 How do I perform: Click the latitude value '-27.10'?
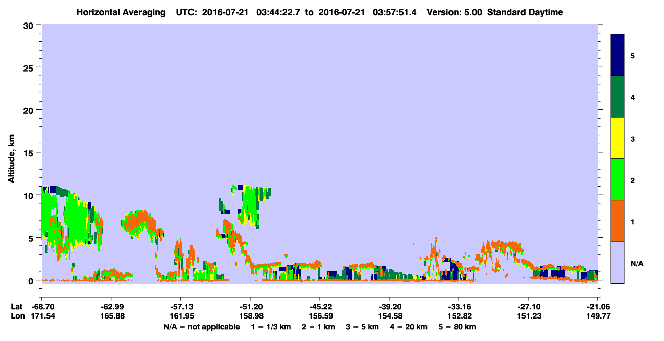pos(528,307)
